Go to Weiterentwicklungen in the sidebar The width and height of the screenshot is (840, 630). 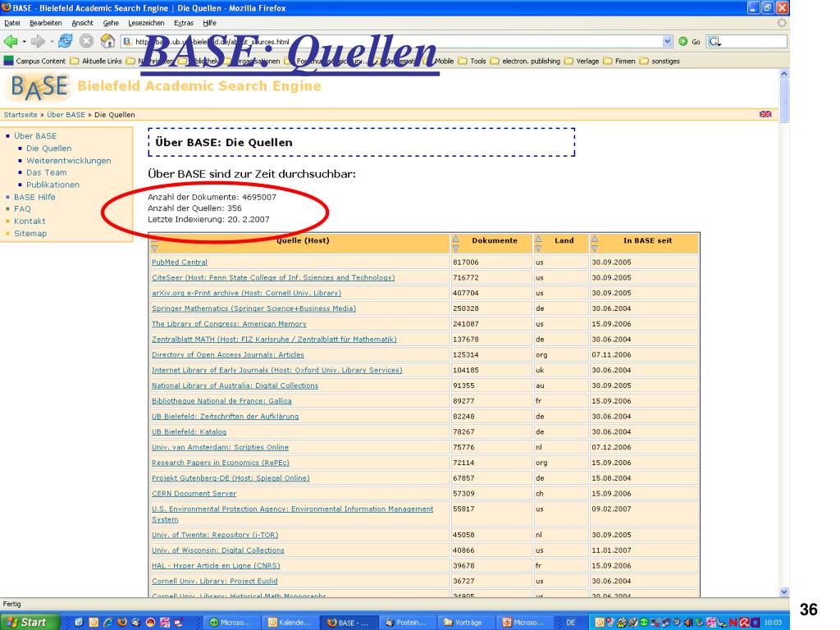point(69,160)
